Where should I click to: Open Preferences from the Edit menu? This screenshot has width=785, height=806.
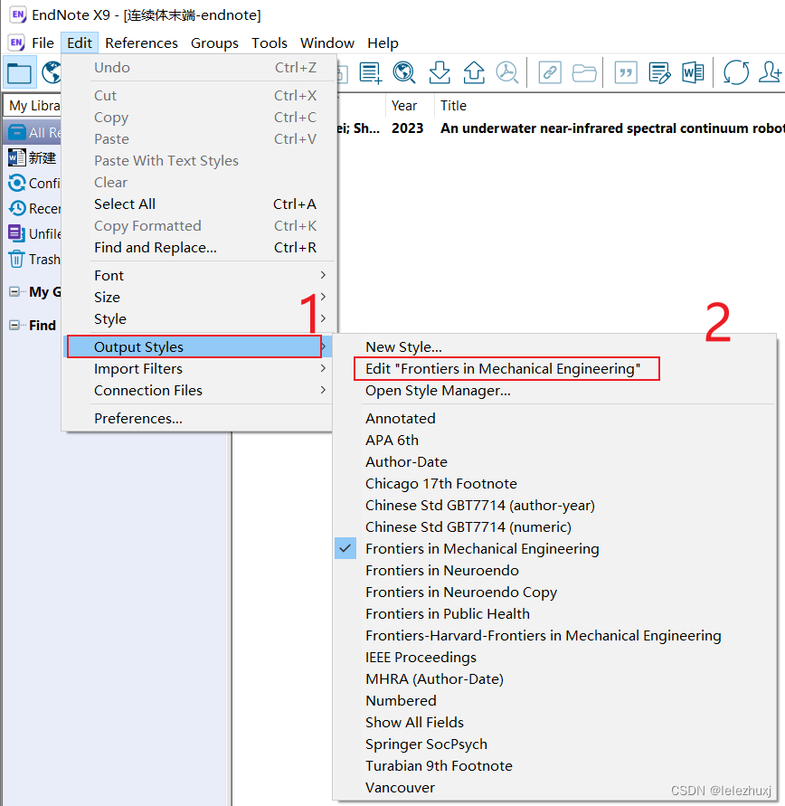198,418
